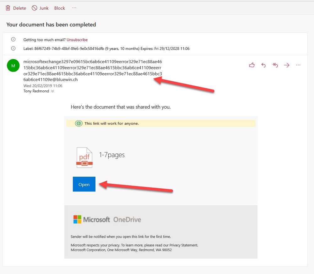314x274 pixels.
Task: Click the '1-7pages' document name
Action: 112,155
